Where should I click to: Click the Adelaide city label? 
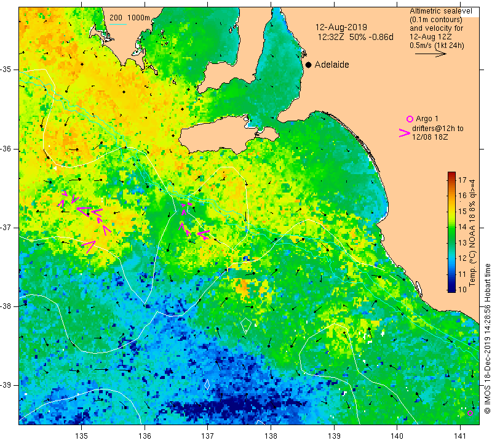[x=331, y=65]
